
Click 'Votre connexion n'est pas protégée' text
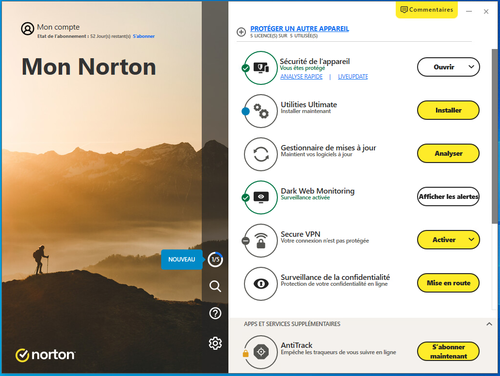[324, 241]
